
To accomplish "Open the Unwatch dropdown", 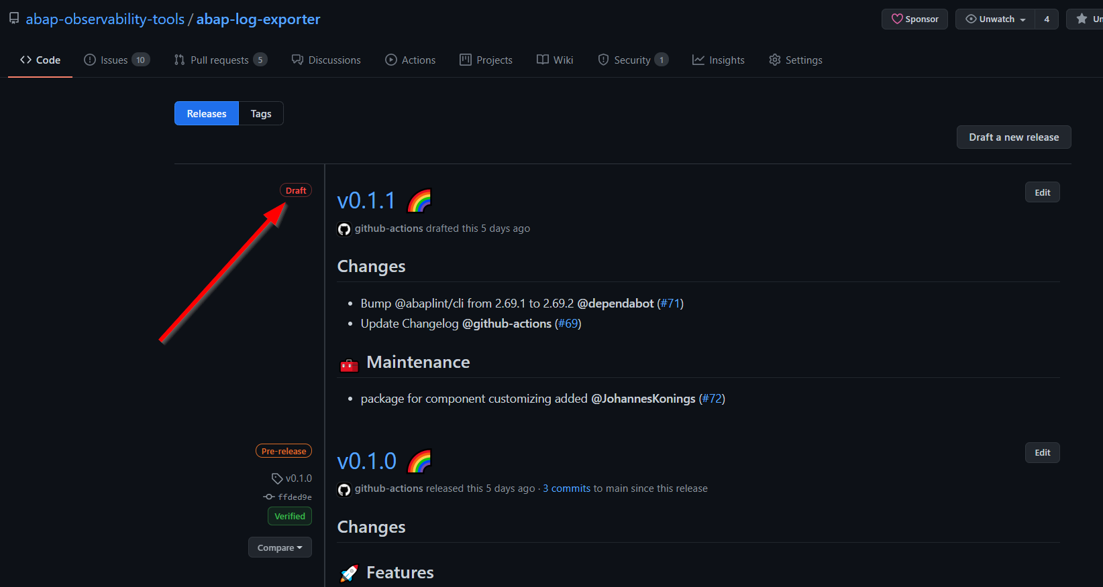I will tap(995, 19).
